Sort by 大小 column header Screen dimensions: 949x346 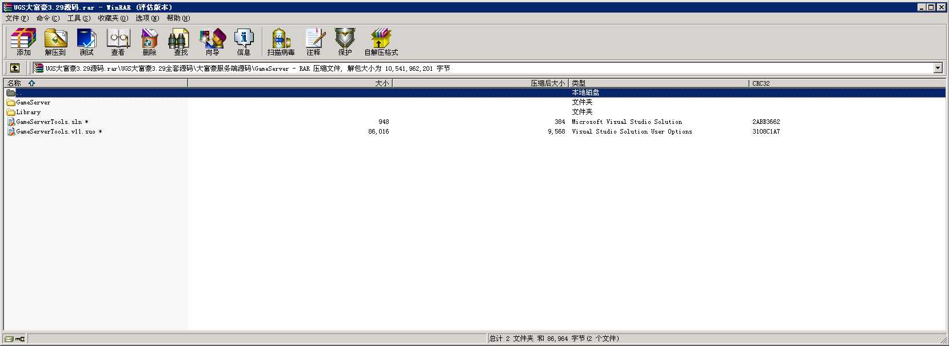point(290,83)
